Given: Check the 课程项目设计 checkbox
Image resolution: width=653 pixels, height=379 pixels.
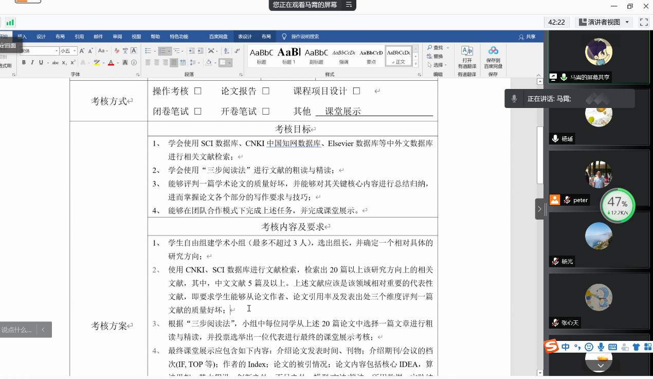Looking at the screenshot, I should (x=356, y=91).
